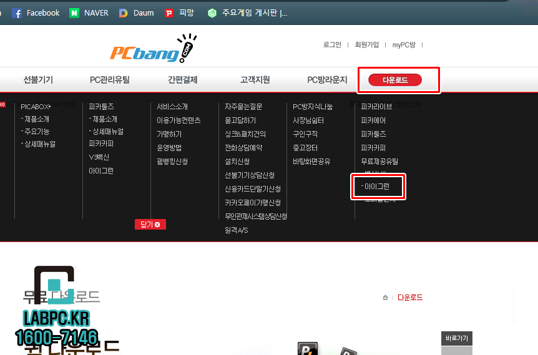
Task: Click 구인구직 link
Action: 305,134
